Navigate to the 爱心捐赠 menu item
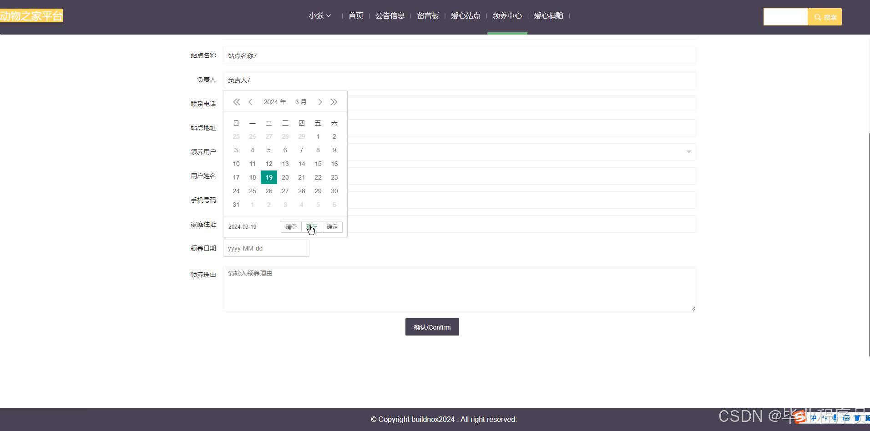The image size is (870, 431). pos(548,15)
